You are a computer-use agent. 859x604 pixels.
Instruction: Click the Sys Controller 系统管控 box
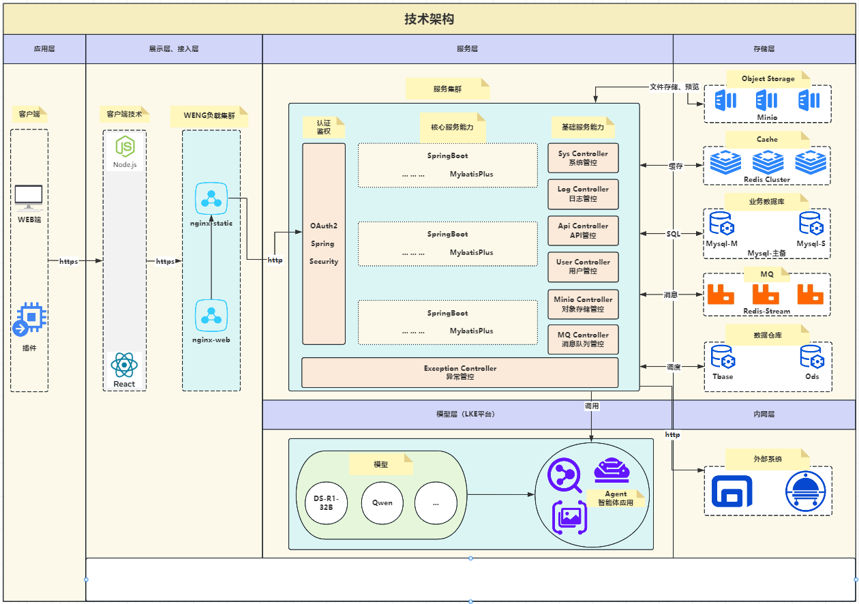(583, 158)
